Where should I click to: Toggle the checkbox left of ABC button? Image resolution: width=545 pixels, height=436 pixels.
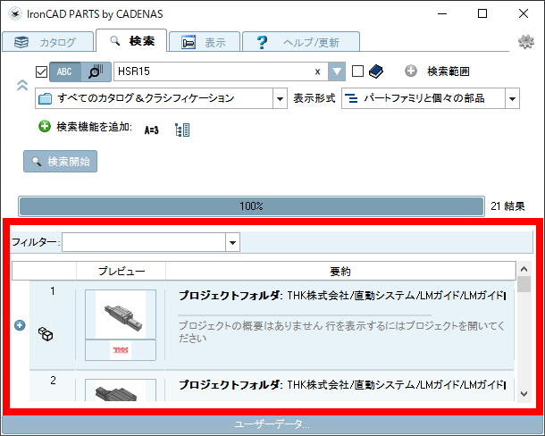pos(42,72)
